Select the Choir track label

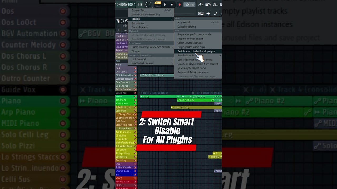point(118,164)
